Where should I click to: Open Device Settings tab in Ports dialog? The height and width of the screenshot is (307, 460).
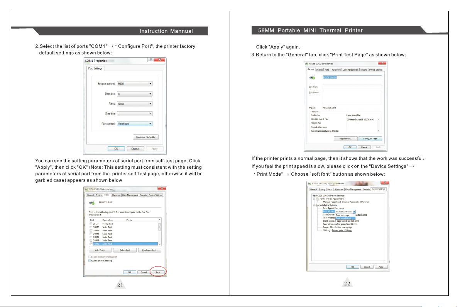[156, 195]
